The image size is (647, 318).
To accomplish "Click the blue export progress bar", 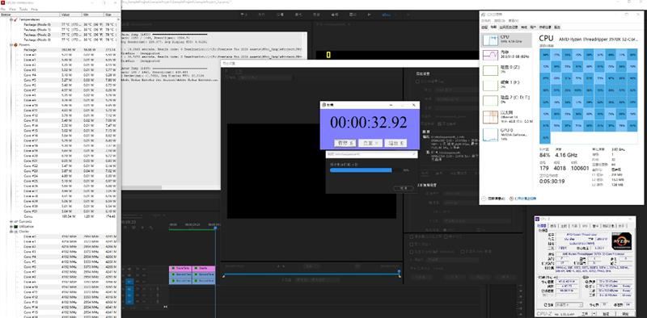I will coord(361,169).
